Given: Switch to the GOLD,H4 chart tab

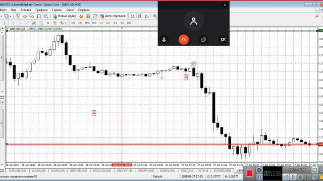Looking at the screenshot, I should click(x=187, y=170).
